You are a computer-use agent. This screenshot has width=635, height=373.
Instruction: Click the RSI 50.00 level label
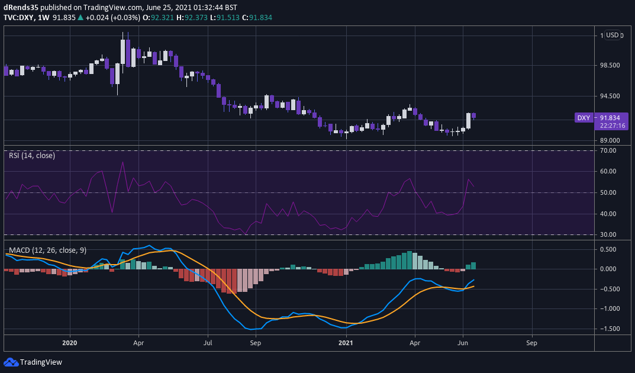(x=608, y=193)
